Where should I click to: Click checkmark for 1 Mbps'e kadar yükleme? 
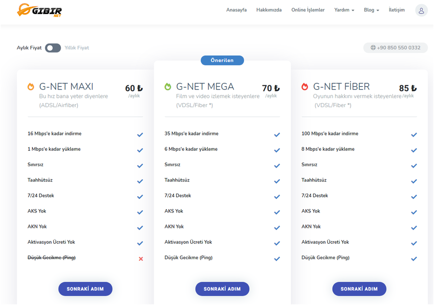[140, 150]
